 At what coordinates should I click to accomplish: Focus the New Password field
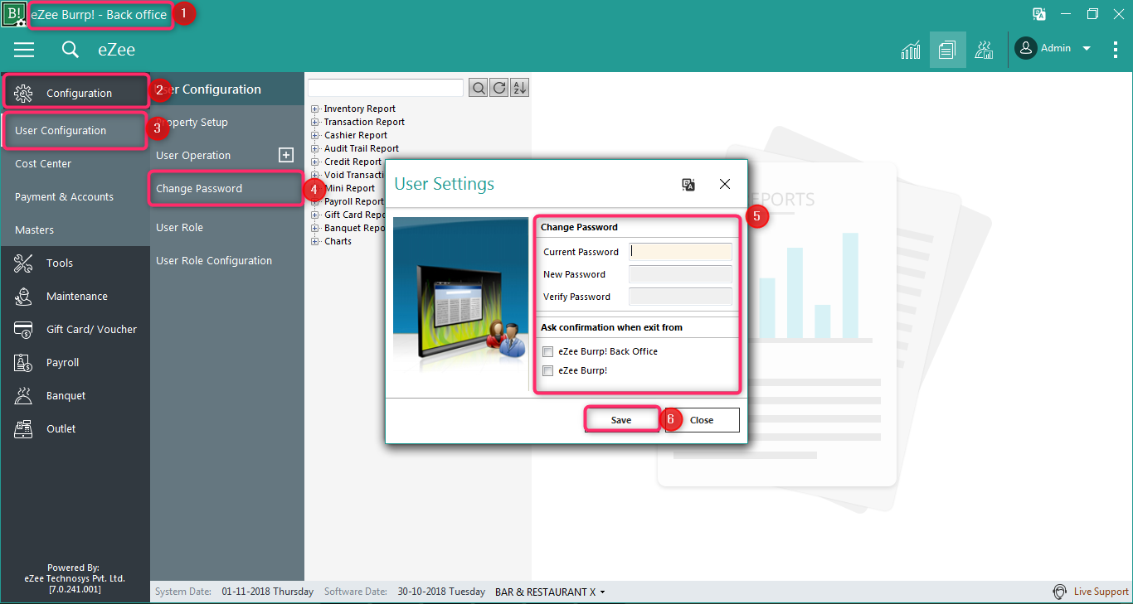tap(680, 274)
